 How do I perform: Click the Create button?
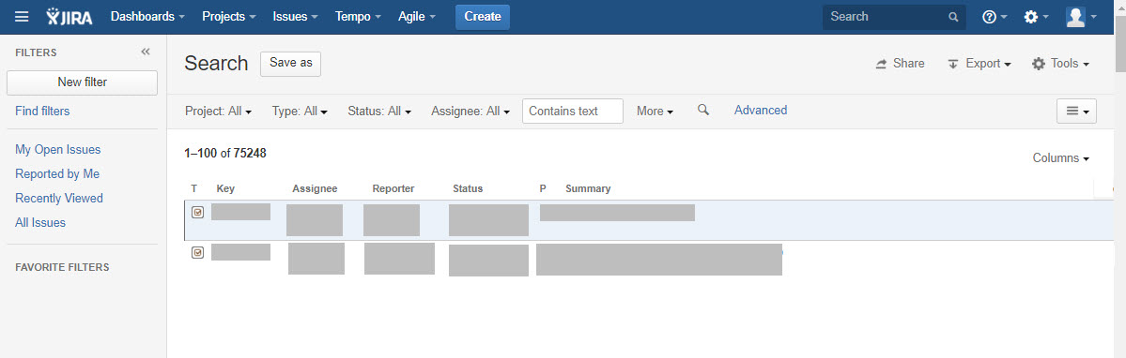[x=483, y=17]
